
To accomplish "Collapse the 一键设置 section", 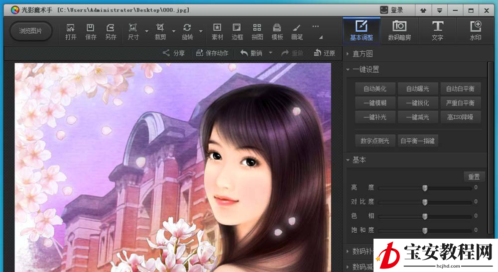I will [348, 70].
